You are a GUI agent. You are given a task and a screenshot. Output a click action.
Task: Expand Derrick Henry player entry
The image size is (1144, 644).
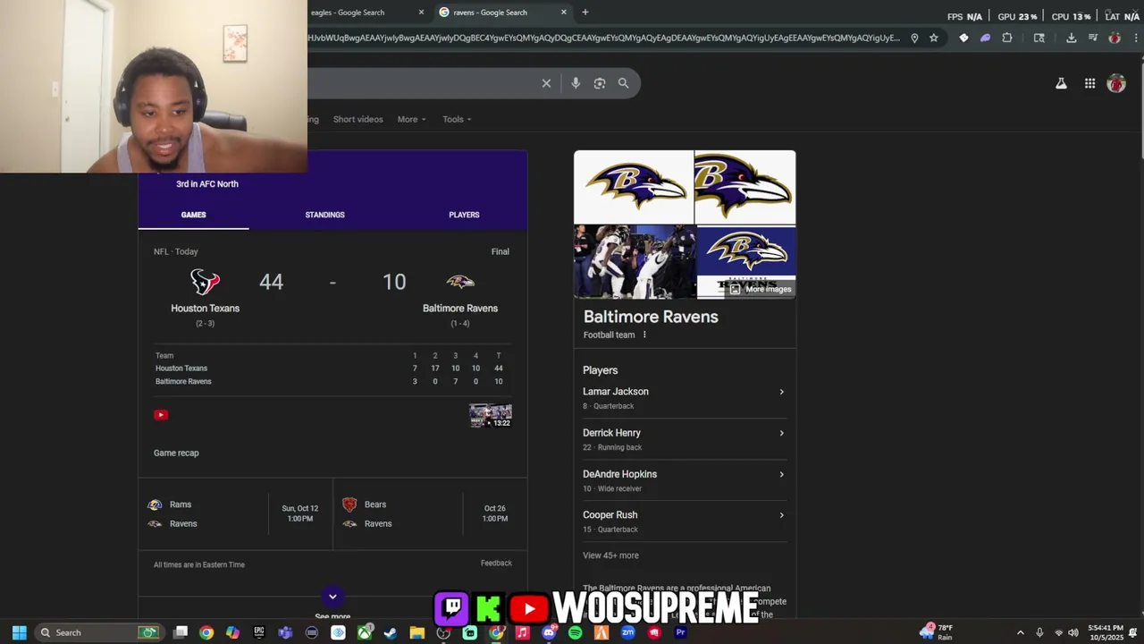(684, 439)
